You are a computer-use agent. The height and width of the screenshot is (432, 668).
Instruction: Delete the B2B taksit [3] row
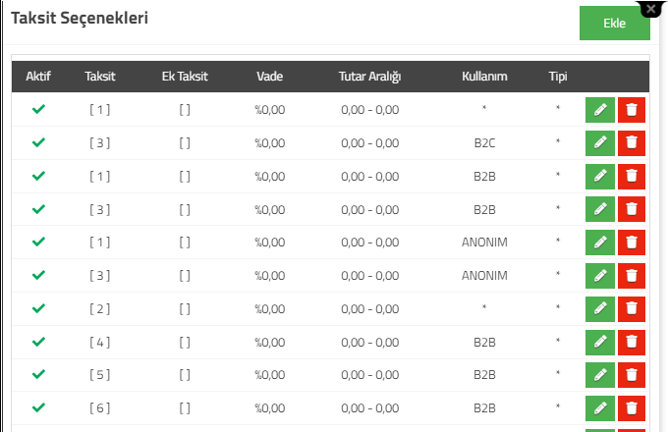click(x=632, y=209)
